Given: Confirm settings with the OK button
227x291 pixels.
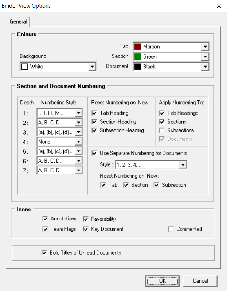Looking at the screenshot, I should coord(162,281).
